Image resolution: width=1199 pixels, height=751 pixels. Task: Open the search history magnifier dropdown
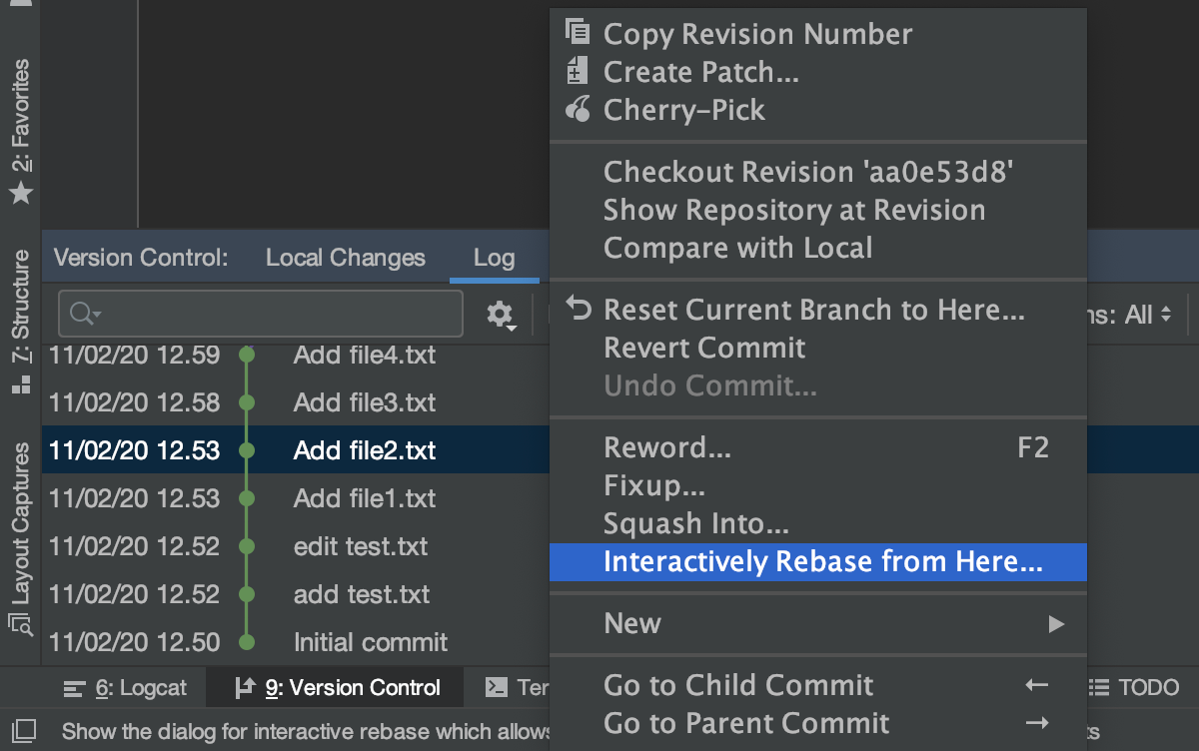(85, 314)
